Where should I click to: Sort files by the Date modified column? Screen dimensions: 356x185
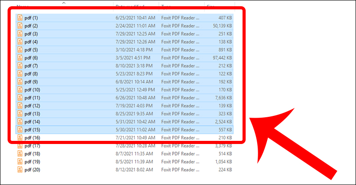pyautogui.click(x=129, y=6)
